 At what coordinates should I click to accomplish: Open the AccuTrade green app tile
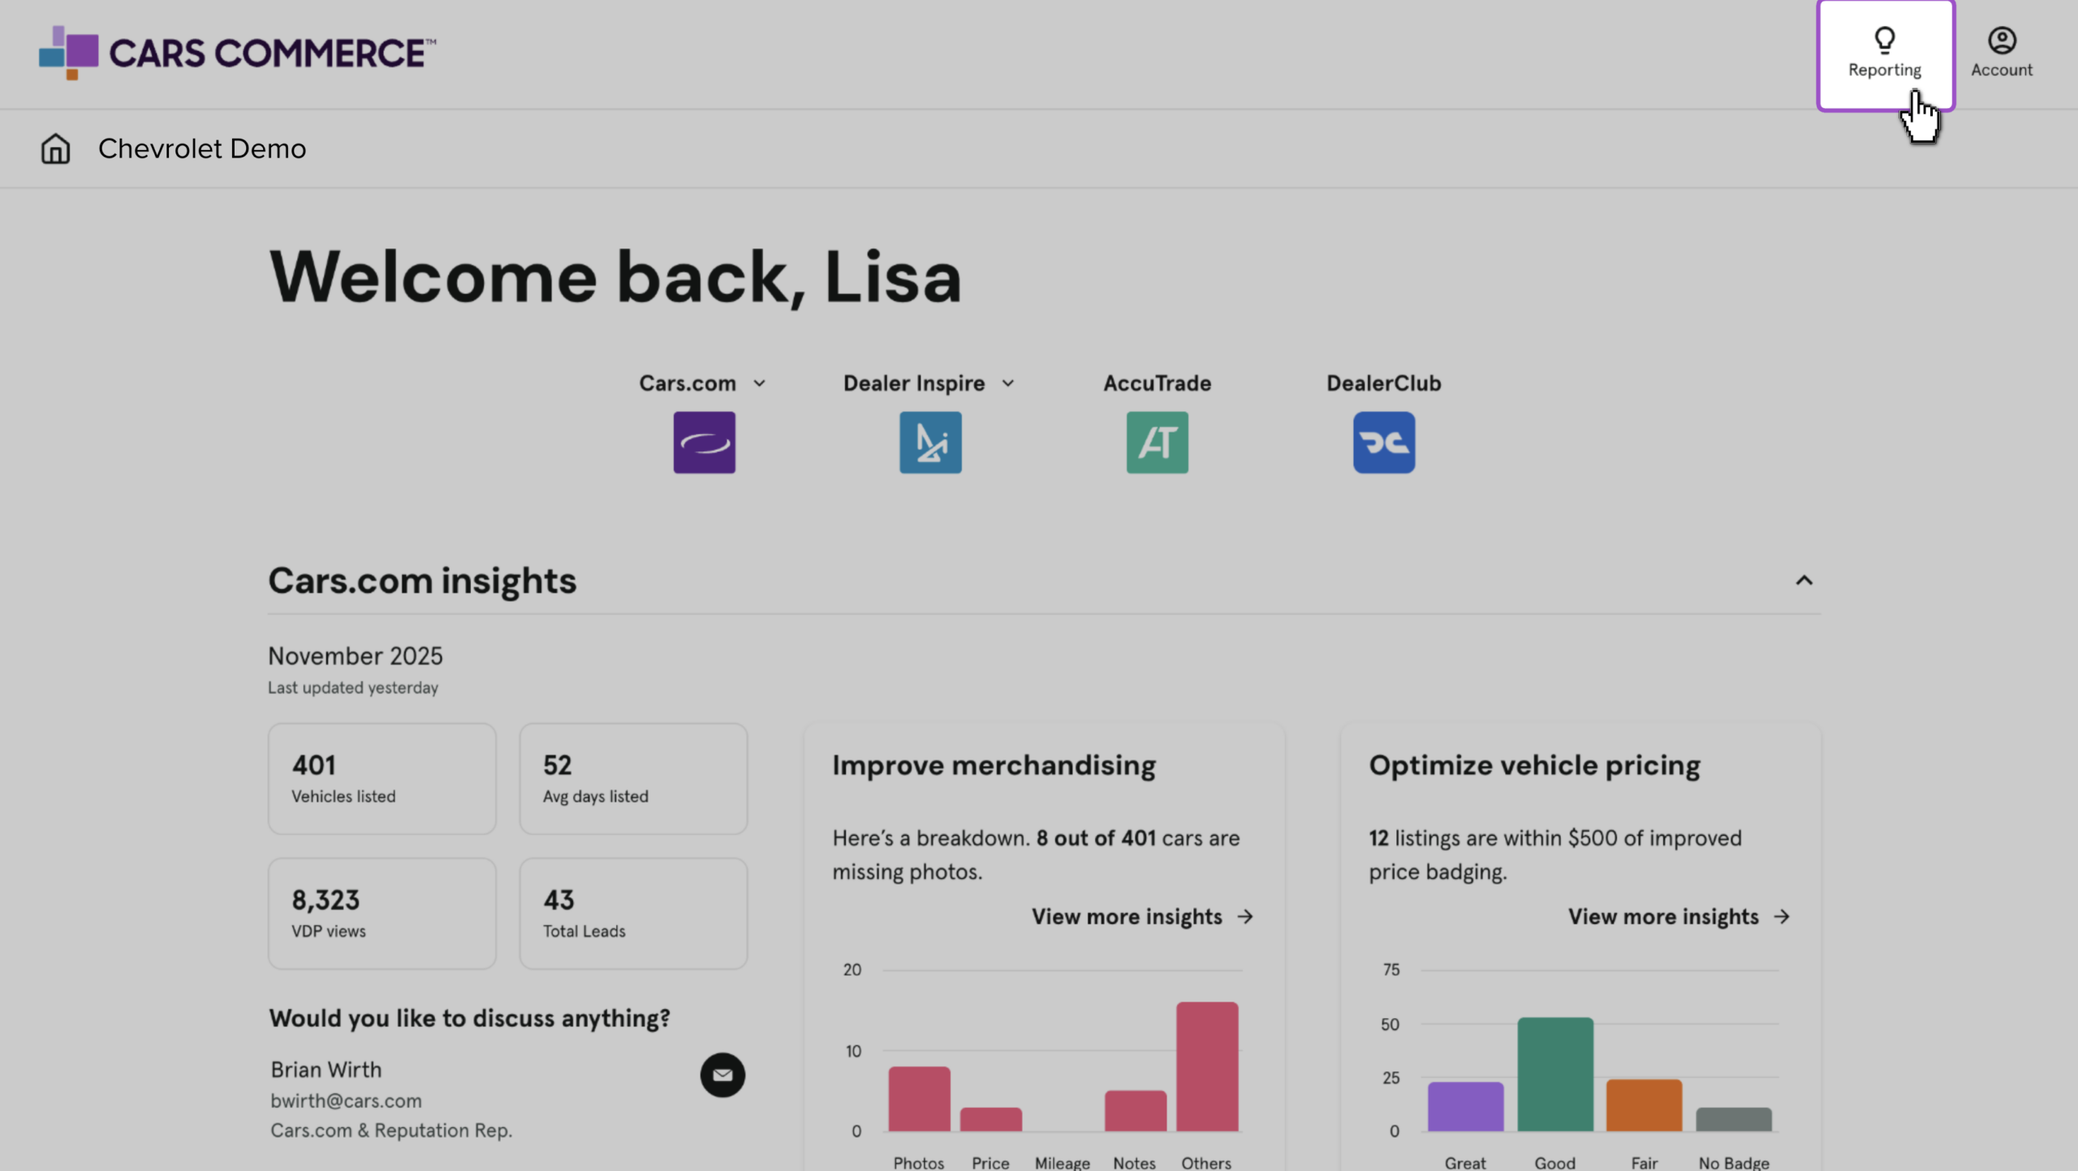click(x=1157, y=442)
